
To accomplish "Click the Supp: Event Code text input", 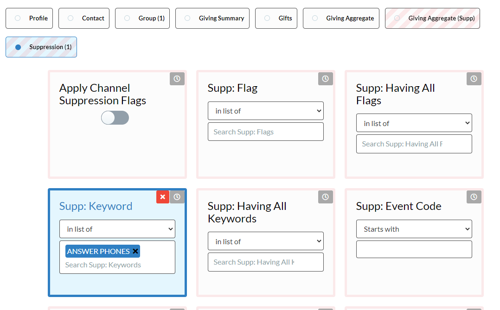I will coord(414,249).
